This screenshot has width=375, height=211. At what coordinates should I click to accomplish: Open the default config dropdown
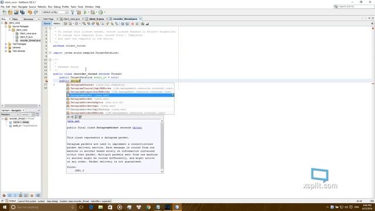55,12
